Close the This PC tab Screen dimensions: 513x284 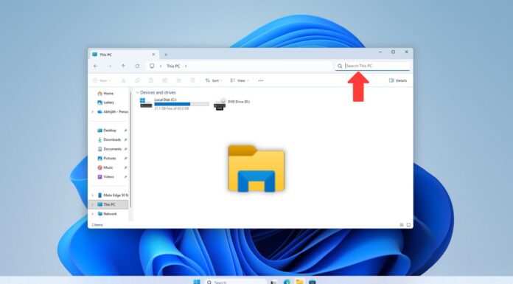tap(153, 55)
